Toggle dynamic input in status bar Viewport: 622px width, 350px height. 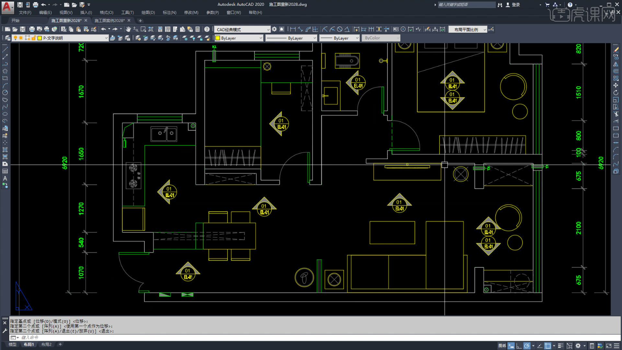[511, 346]
